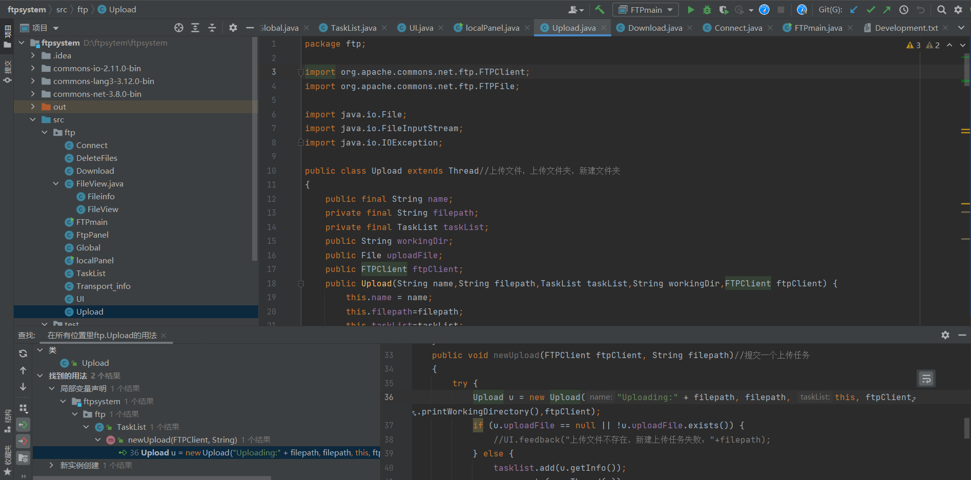Jump to previous highlighted problem arrow

pyautogui.click(x=949, y=45)
